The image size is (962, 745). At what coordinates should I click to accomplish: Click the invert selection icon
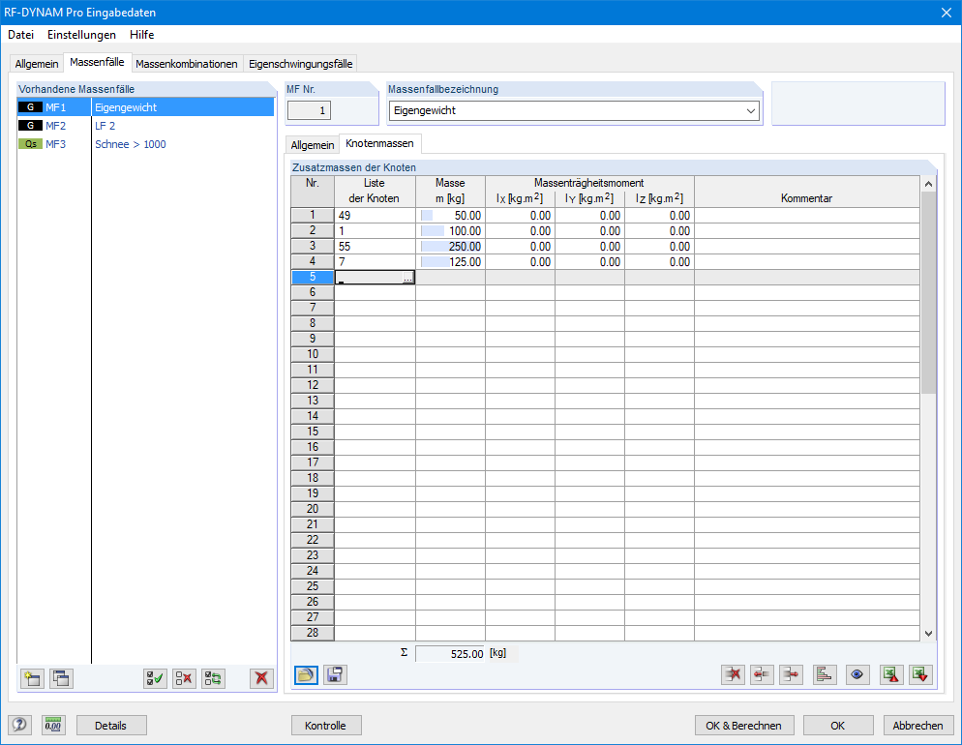coord(214,678)
